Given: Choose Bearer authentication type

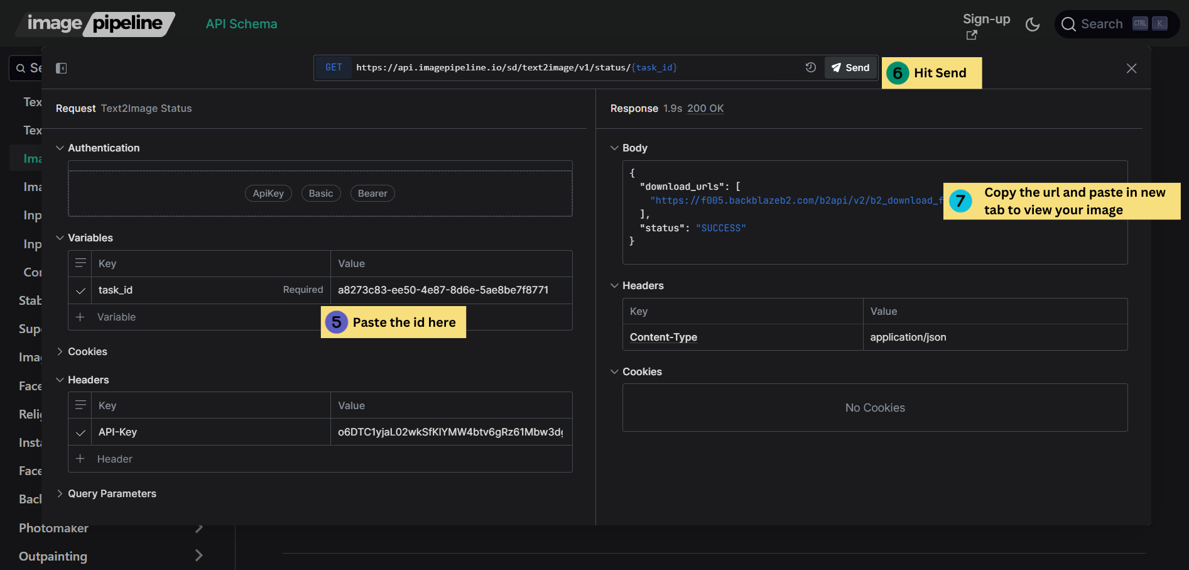Looking at the screenshot, I should pos(372,194).
